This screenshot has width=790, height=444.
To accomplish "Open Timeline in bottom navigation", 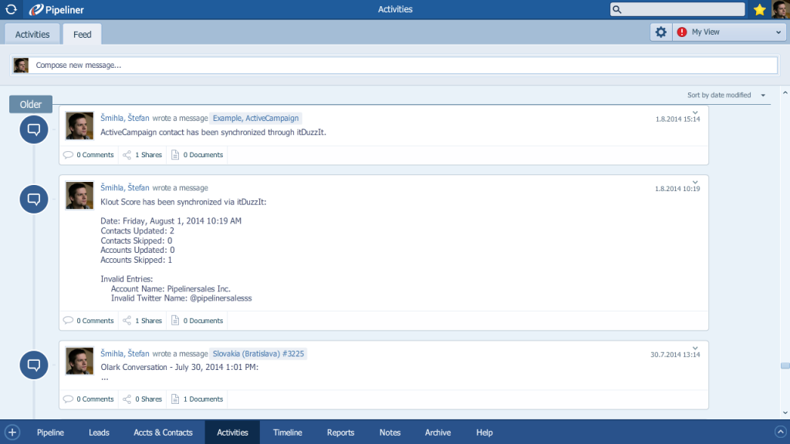I will pos(288,432).
